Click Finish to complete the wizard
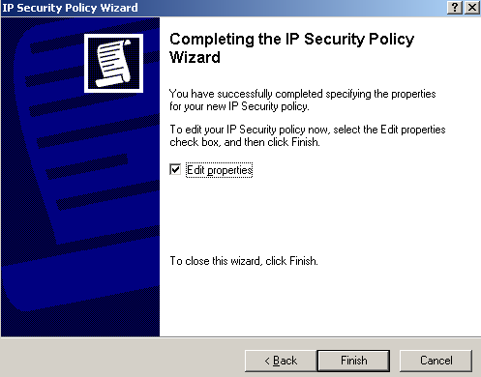This screenshot has width=481, height=377. (354, 361)
